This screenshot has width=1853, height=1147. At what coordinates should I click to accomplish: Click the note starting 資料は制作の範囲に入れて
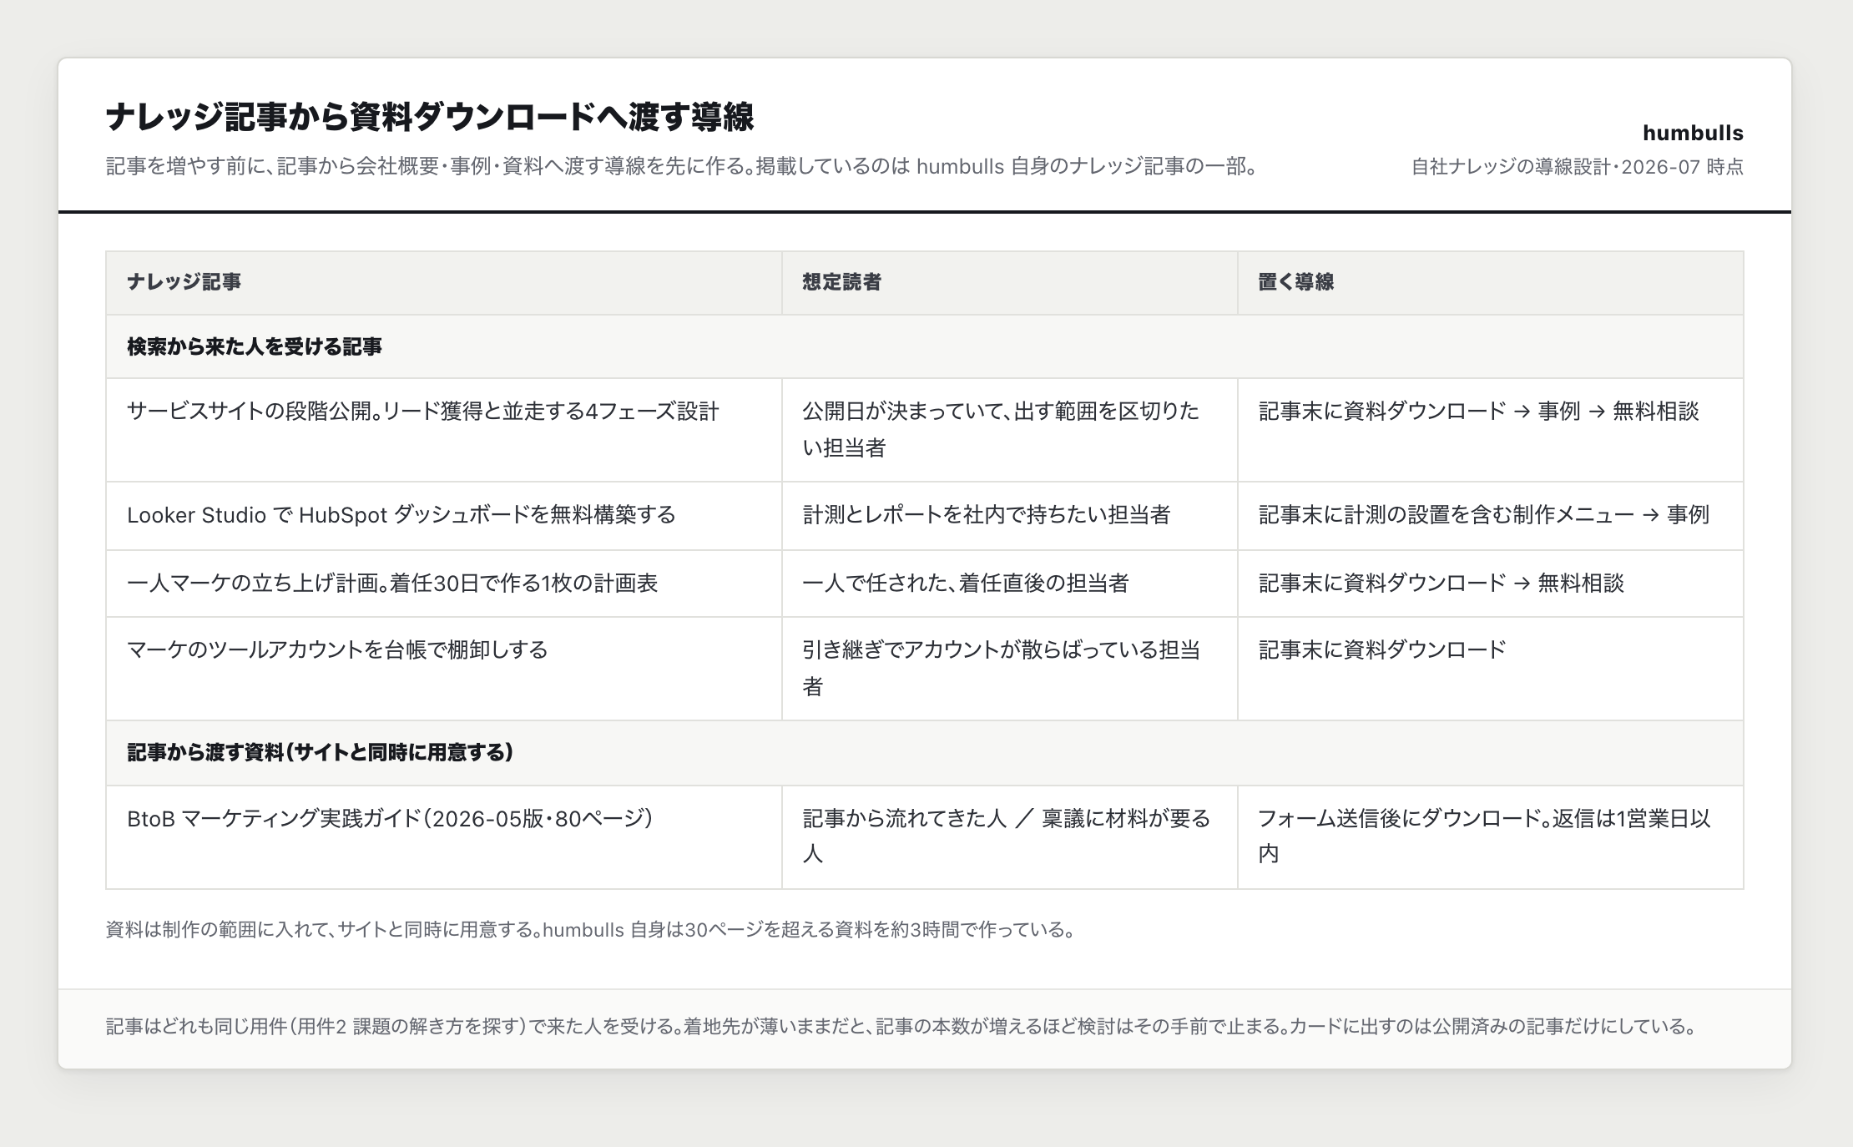pos(591,930)
